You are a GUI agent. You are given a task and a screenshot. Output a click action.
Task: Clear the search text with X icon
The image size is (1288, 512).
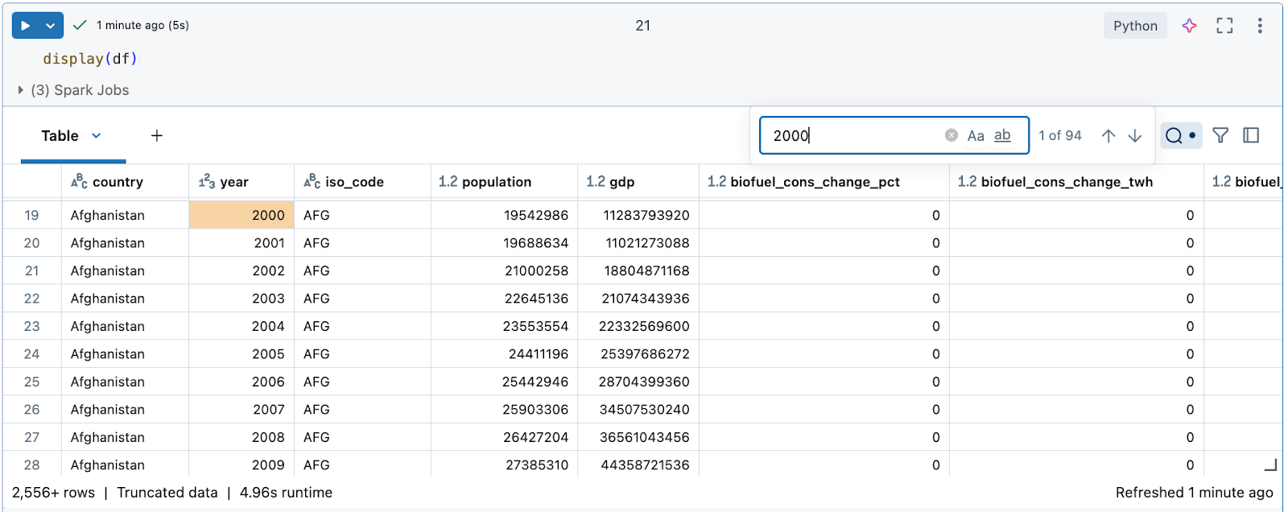[952, 135]
